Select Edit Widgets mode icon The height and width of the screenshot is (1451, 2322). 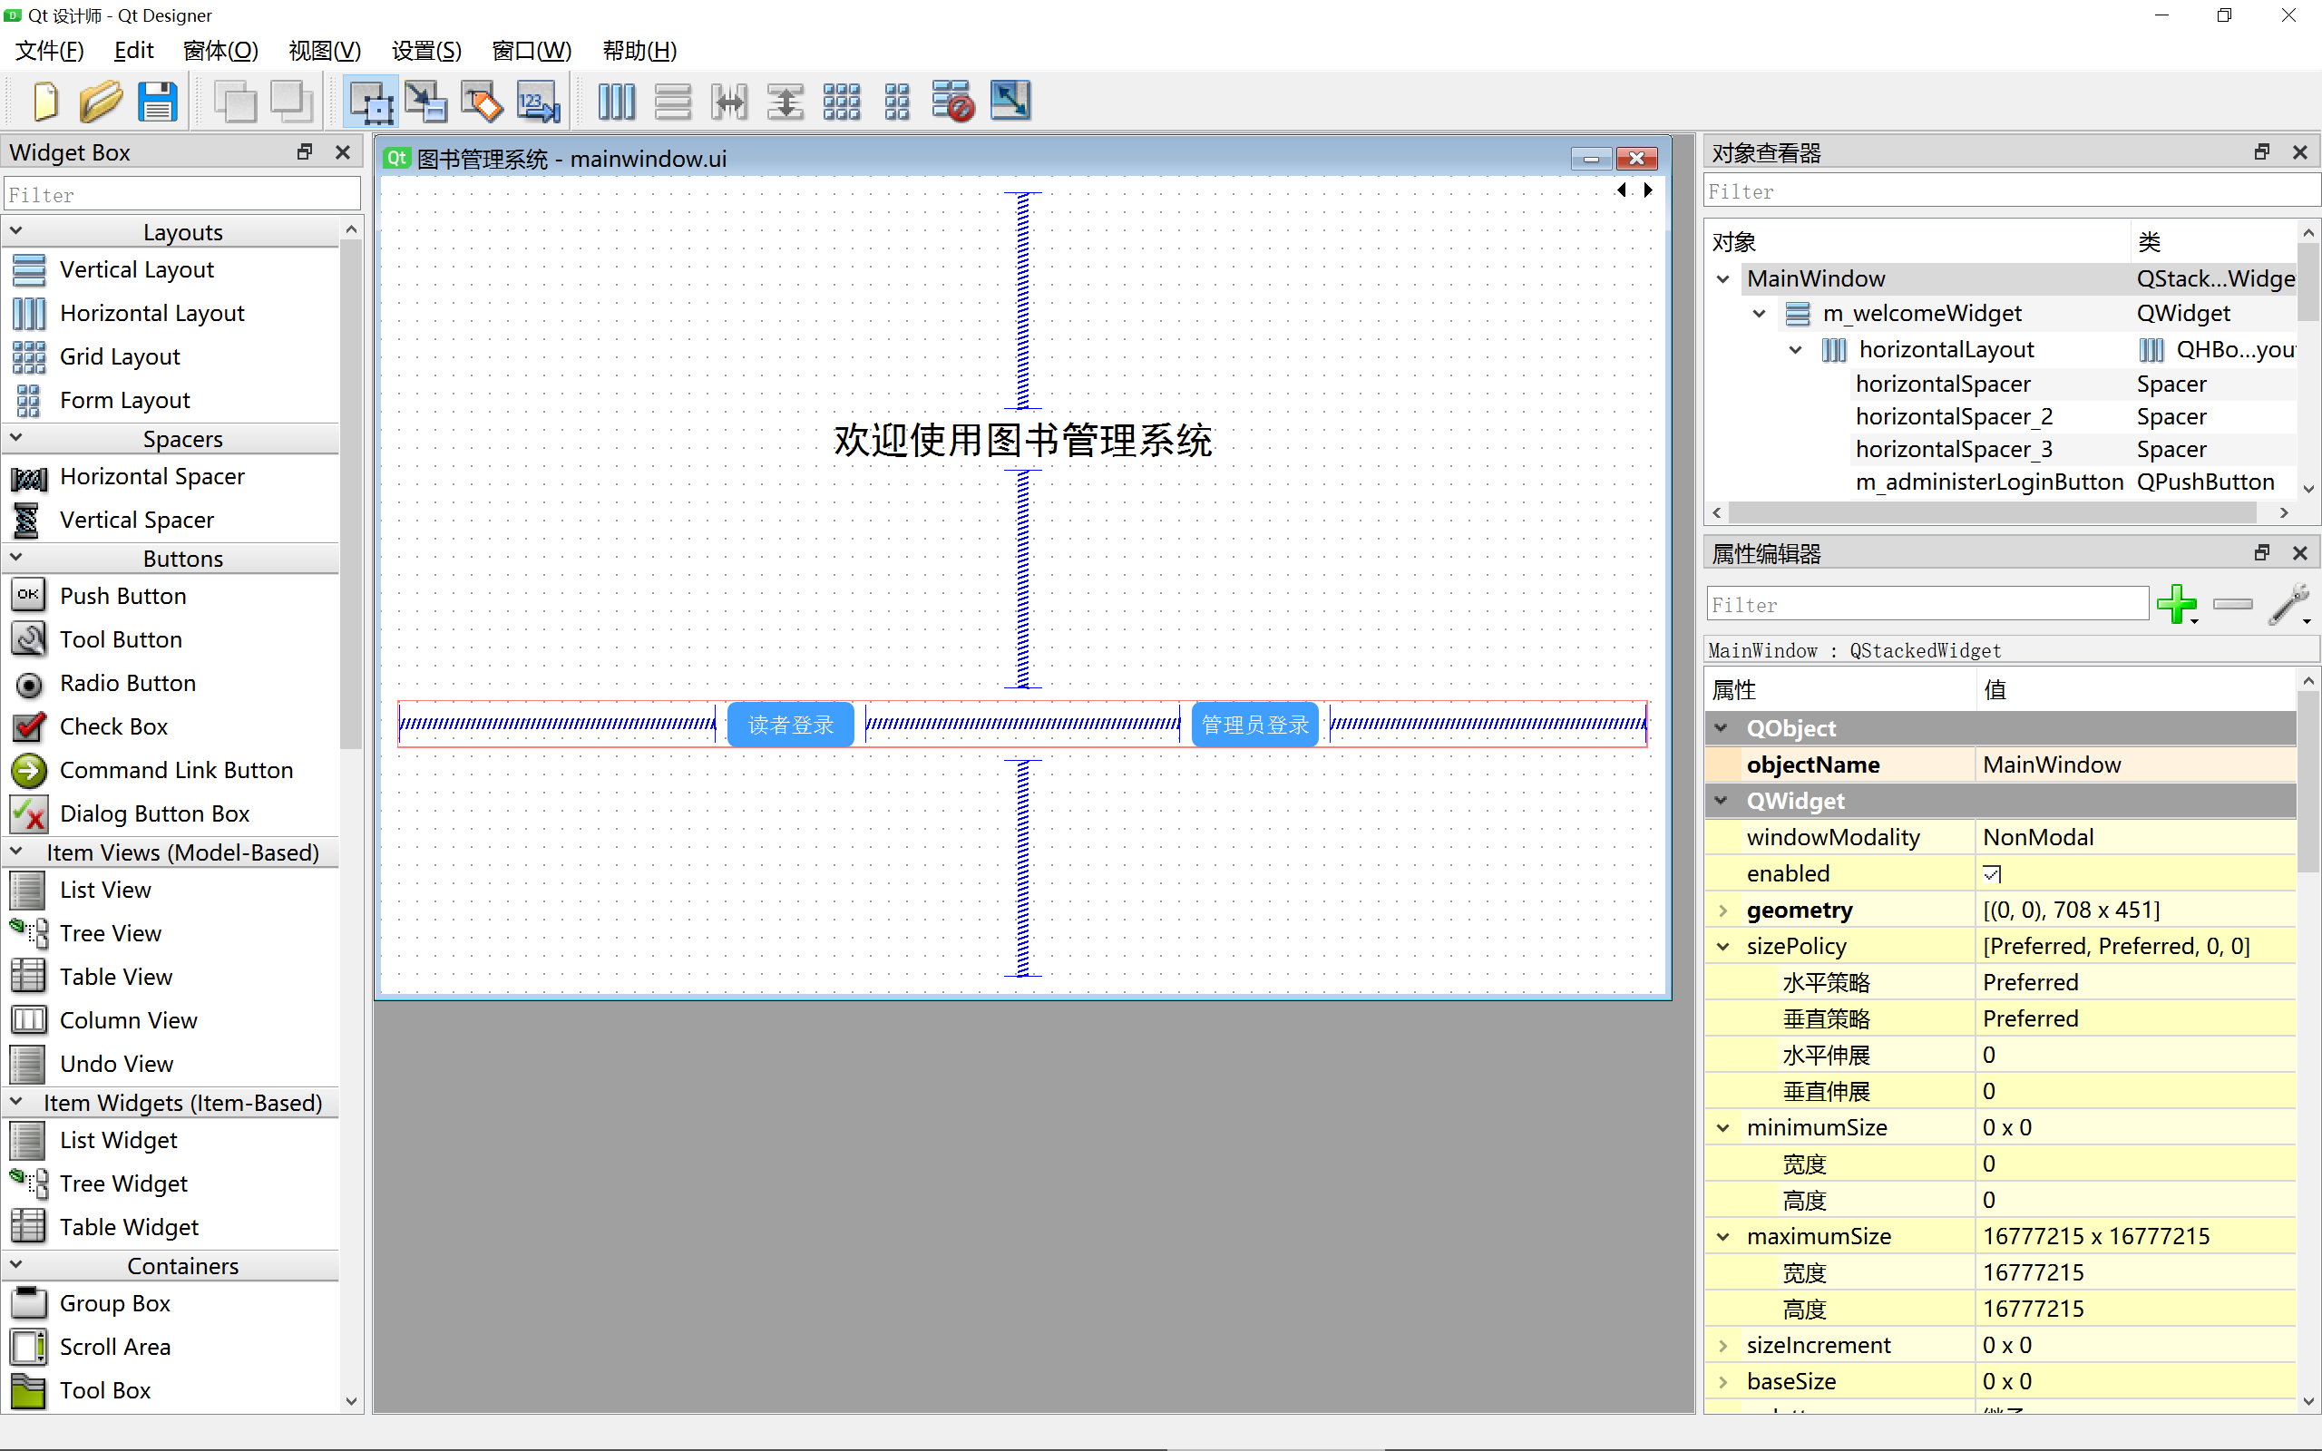(370, 101)
